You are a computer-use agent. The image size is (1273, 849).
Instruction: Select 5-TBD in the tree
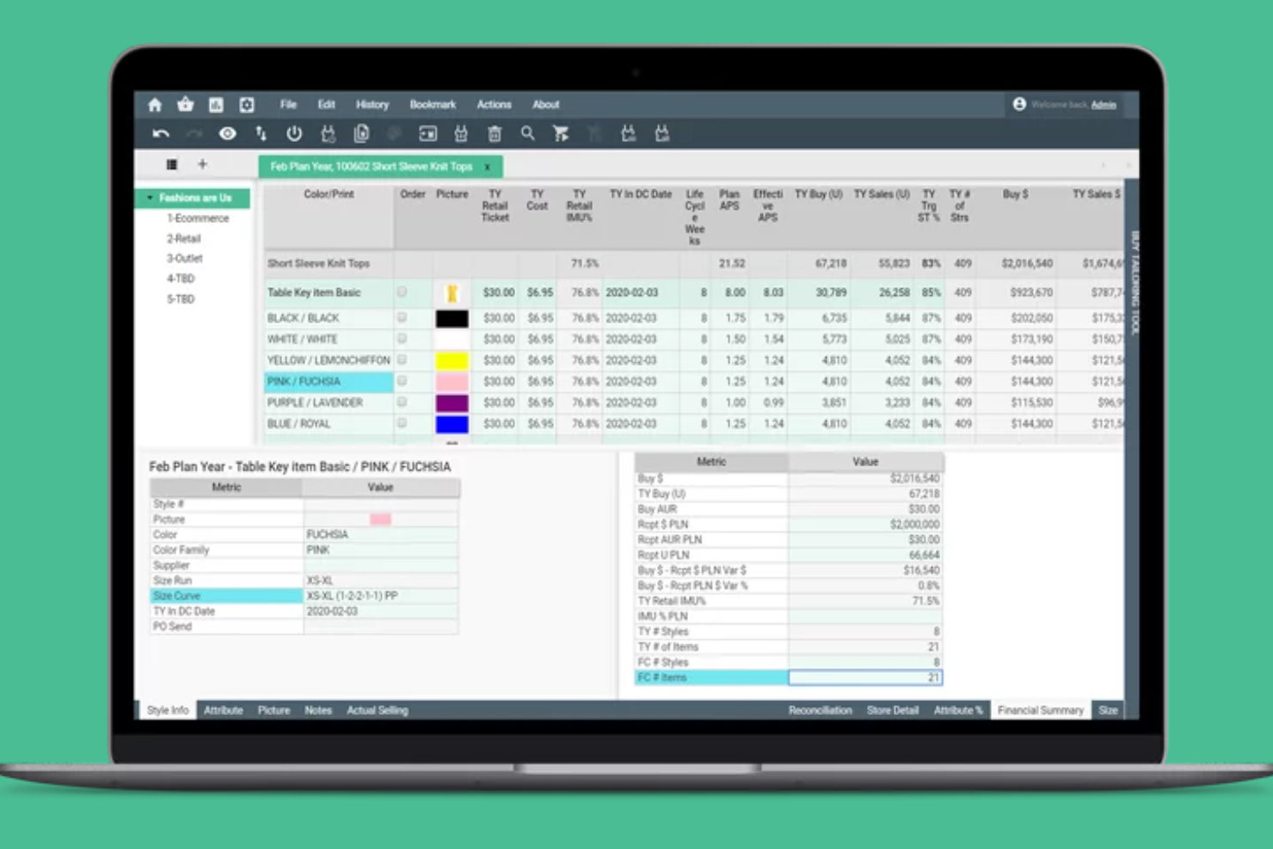click(181, 299)
